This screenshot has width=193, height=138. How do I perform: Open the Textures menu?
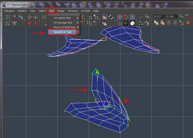click(73, 11)
